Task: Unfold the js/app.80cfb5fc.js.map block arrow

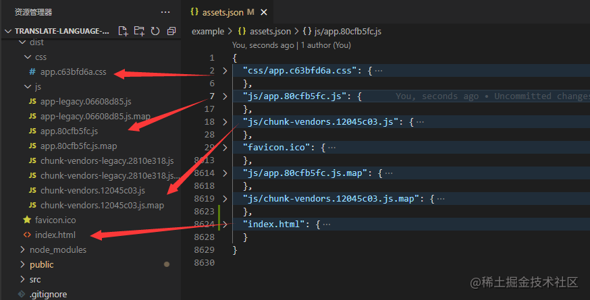Action: click(x=225, y=173)
